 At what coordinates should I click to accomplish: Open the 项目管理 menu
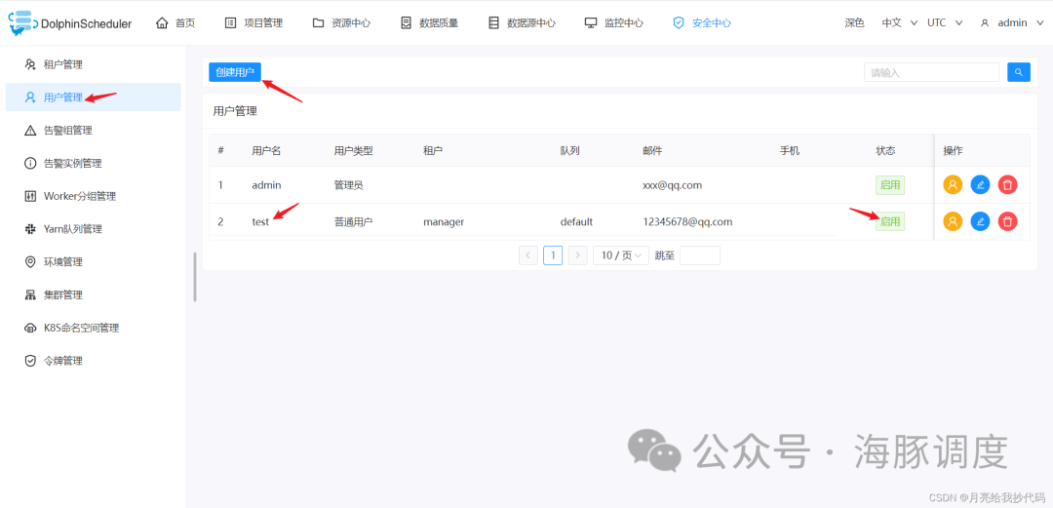(x=253, y=22)
